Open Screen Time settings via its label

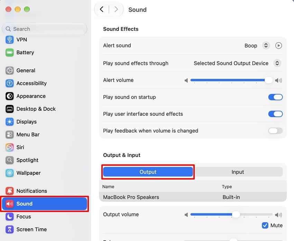click(x=31, y=229)
